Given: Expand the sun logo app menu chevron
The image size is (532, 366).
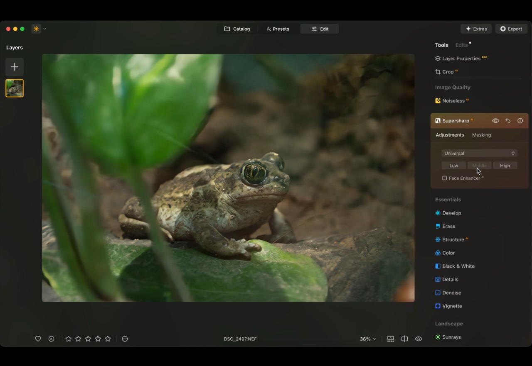Looking at the screenshot, I should 44,29.
